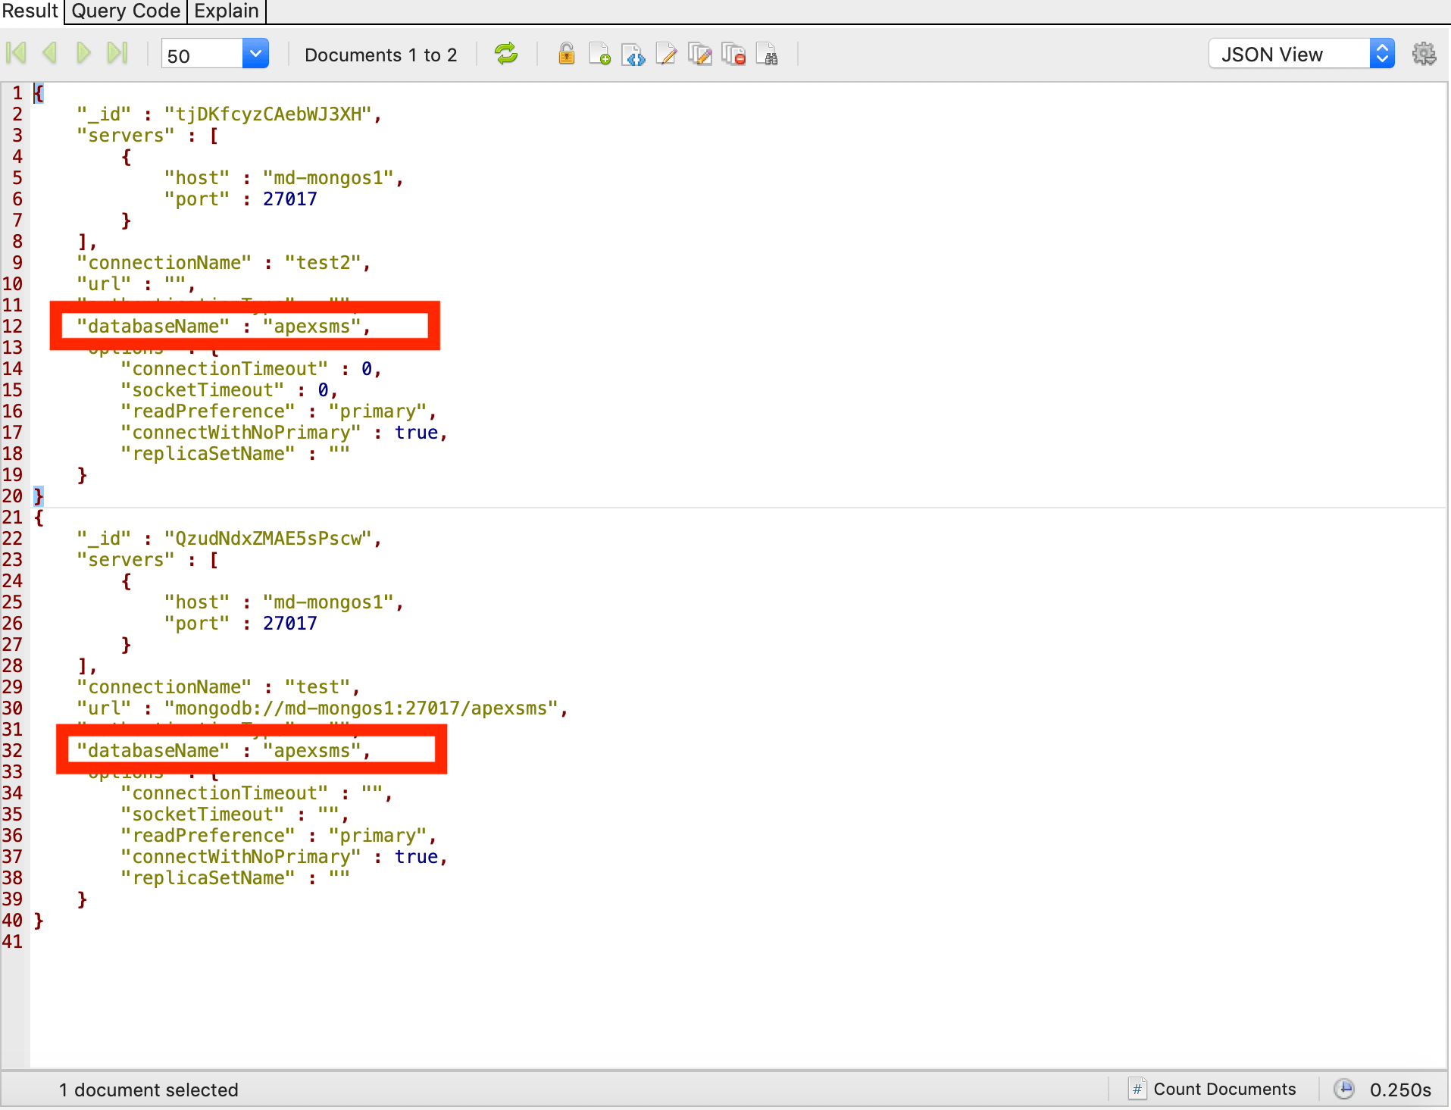Click the add new document icon

[599, 55]
